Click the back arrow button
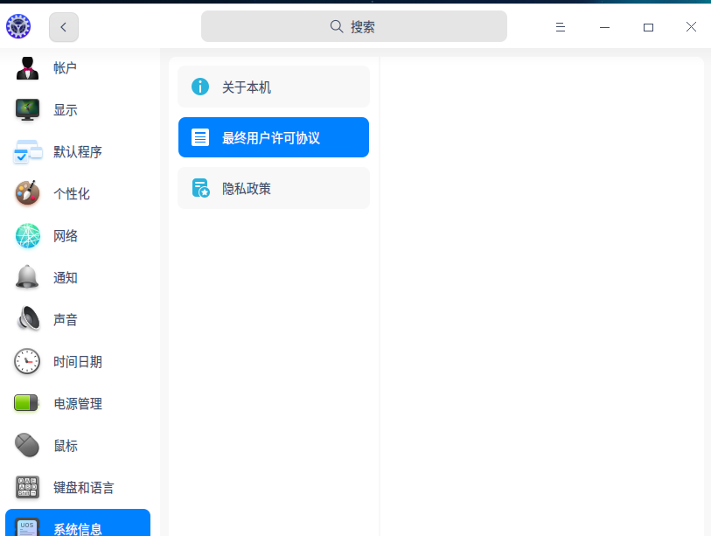 coord(64,27)
